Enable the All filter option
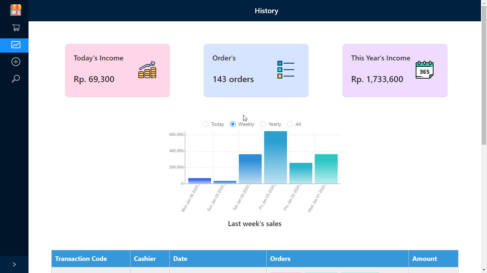The height and width of the screenshot is (273, 487). point(290,124)
